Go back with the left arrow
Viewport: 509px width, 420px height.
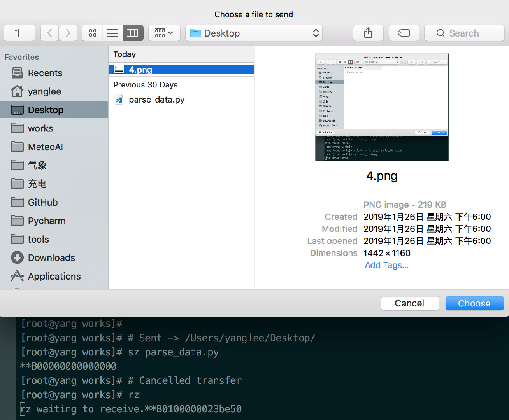(x=49, y=33)
